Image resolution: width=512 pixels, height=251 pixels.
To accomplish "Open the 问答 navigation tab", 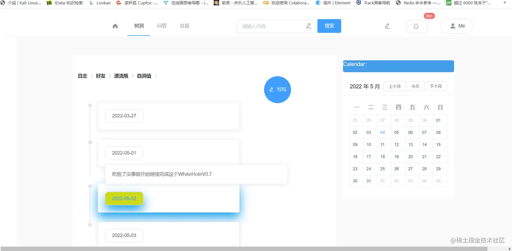I will pyautogui.click(x=162, y=26).
